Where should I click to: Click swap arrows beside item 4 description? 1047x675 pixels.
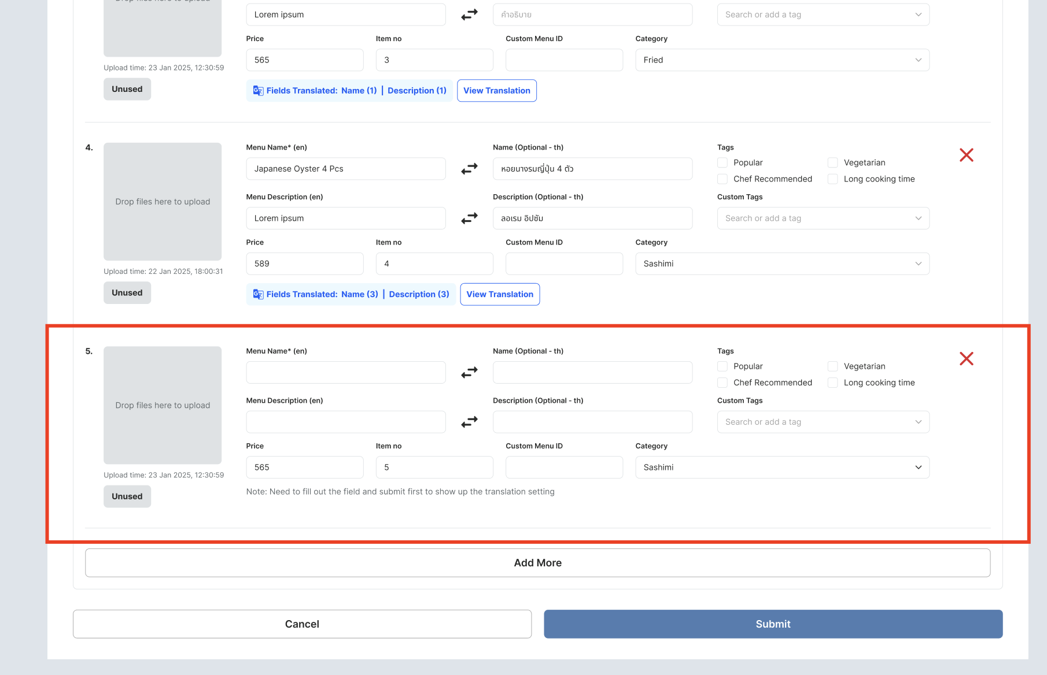coord(469,218)
